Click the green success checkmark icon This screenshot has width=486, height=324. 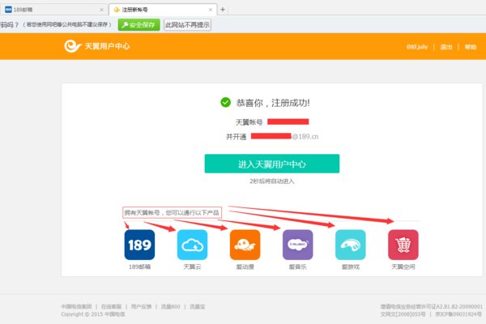pos(225,102)
